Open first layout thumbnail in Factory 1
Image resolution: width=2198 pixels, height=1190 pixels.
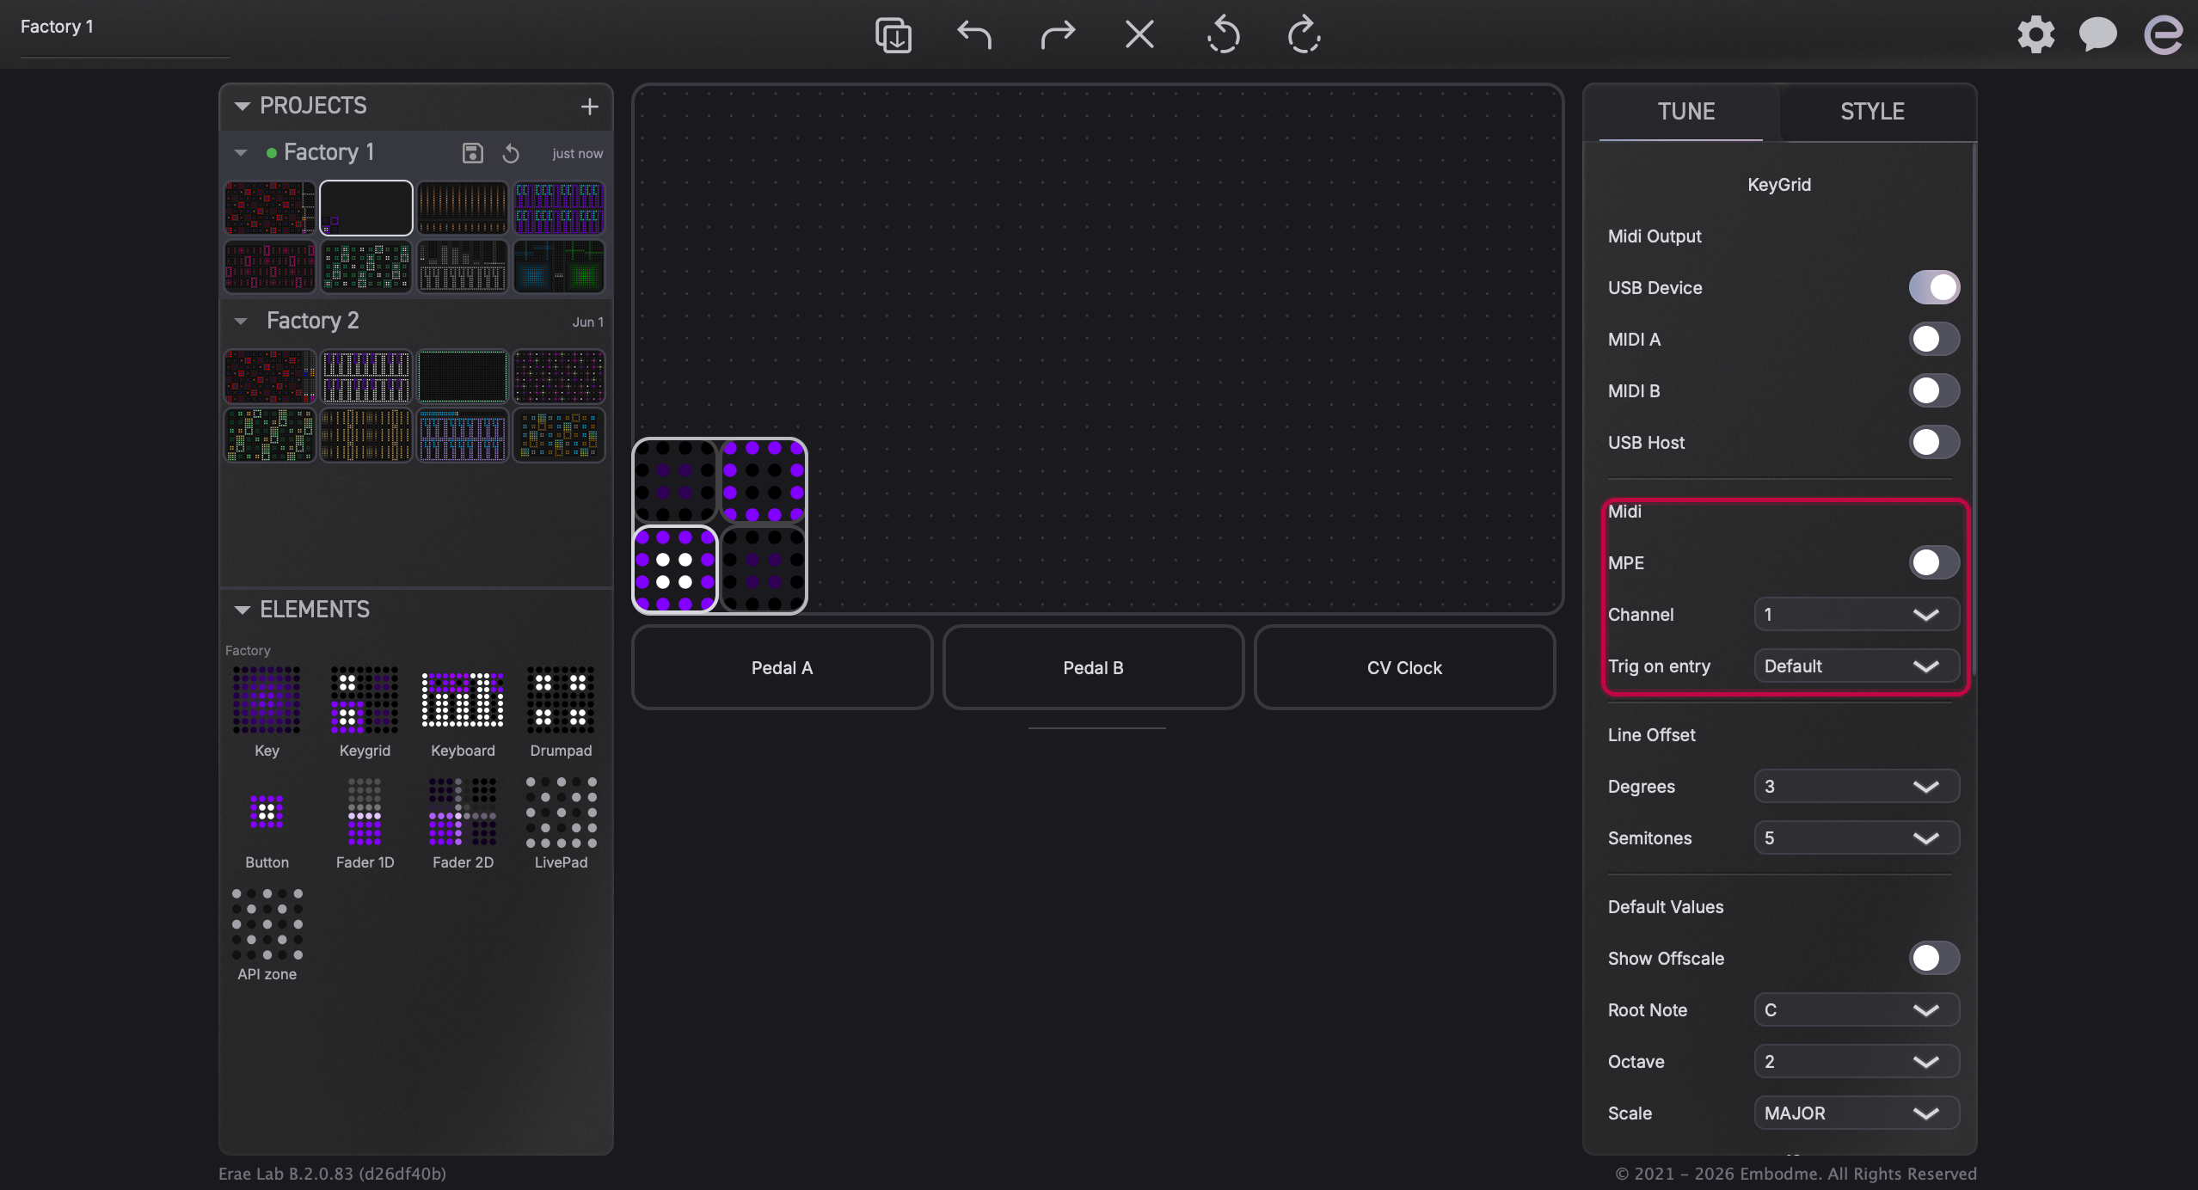[270, 208]
